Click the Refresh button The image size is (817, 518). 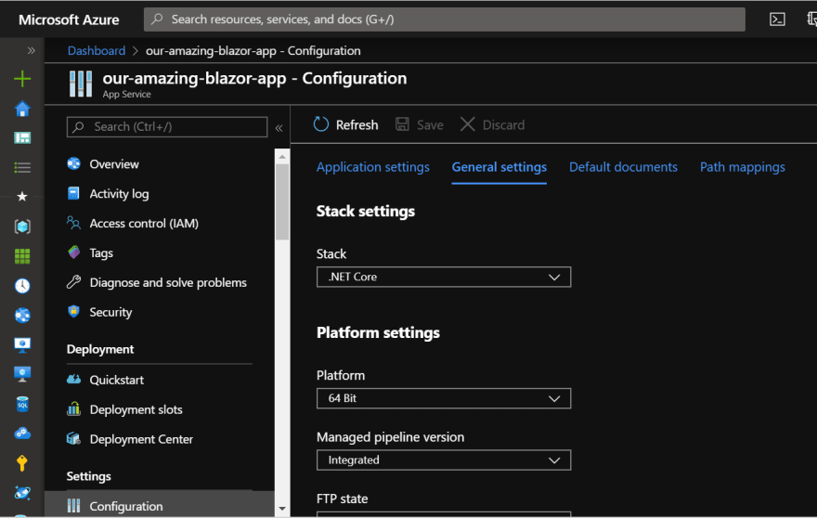346,125
